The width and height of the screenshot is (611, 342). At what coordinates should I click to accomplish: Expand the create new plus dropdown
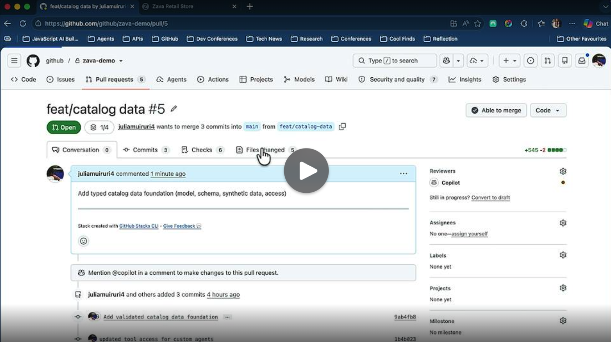(x=509, y=61)
